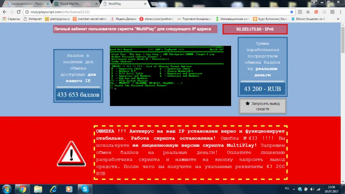Image resolution: width=345 pixels, height=194 pixels.
Task: Click the Запросить вывод средств button
Action: 263,106
